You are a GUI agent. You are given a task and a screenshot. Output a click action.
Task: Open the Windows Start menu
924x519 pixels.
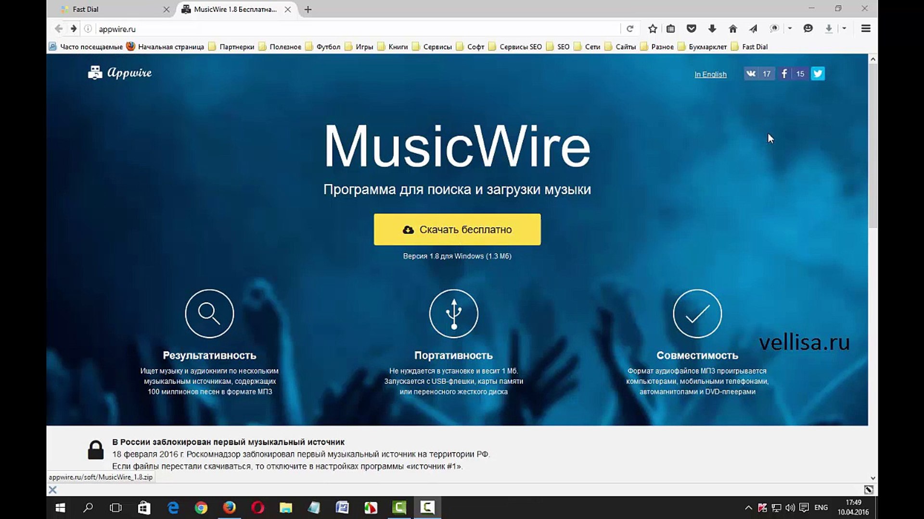click(60, 507)
